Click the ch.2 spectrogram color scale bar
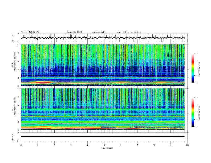The width and height of the screenshot is (211, 163). tap(193, 112)
